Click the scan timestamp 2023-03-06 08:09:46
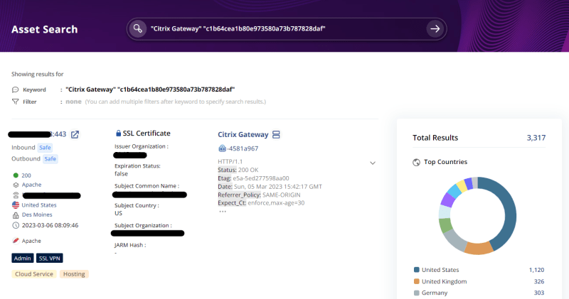This screenshot has width=569, height=299. (50, 225)
